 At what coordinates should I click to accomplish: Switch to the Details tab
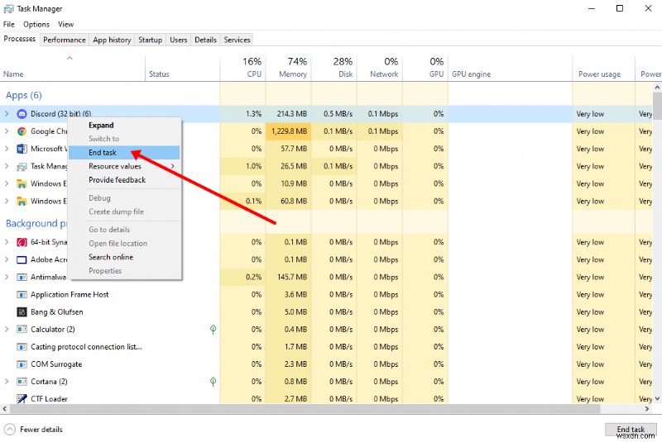pos(205,40)
